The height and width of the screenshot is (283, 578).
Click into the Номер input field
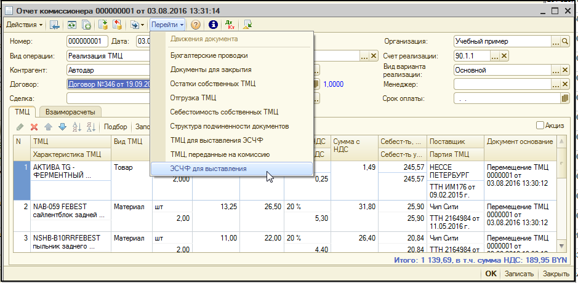[x=87, y=41]
